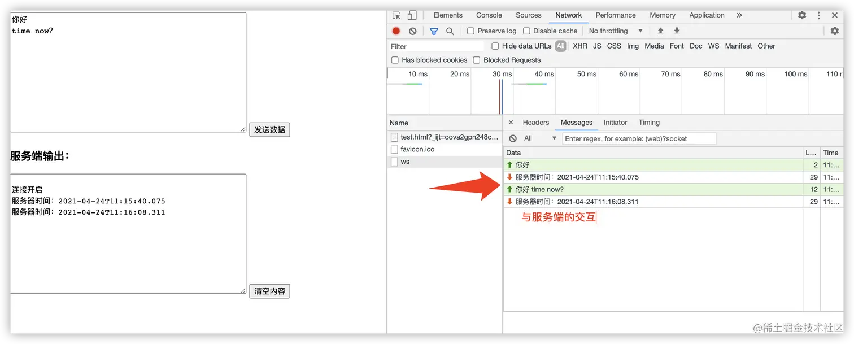Export HAR file with the download arrow icon
The height and width of the screenshot is (344, 854).
[x=677, y=31]
